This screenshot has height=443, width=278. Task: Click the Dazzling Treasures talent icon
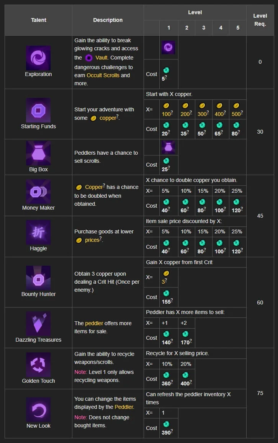click(x=38, y=324)
